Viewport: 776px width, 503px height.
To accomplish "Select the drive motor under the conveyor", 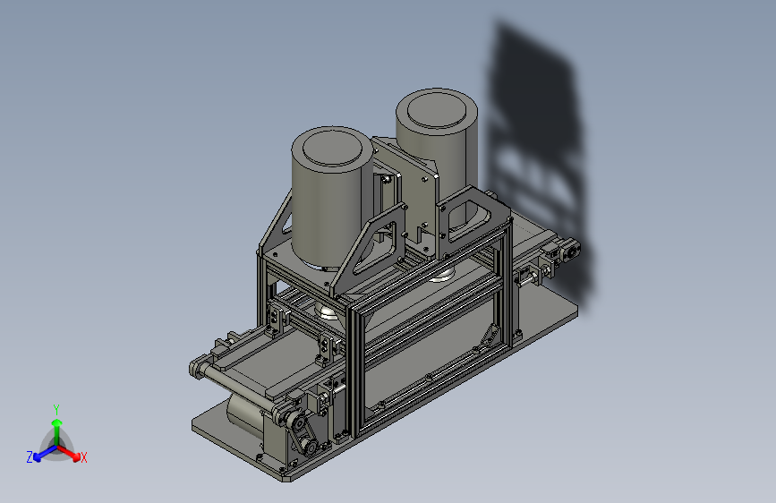I will click(x=246, y=415).
